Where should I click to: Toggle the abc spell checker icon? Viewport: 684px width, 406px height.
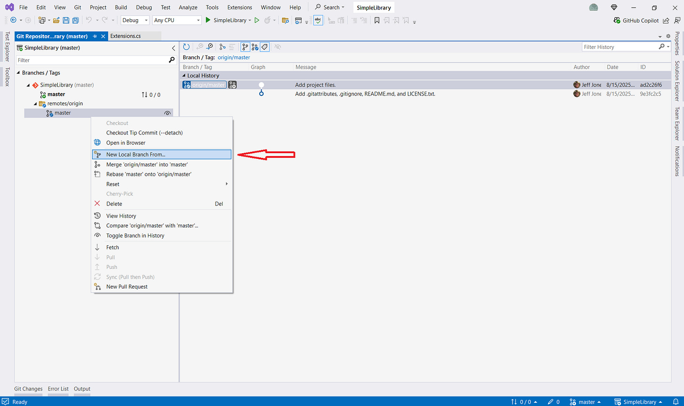coord(318,20)
